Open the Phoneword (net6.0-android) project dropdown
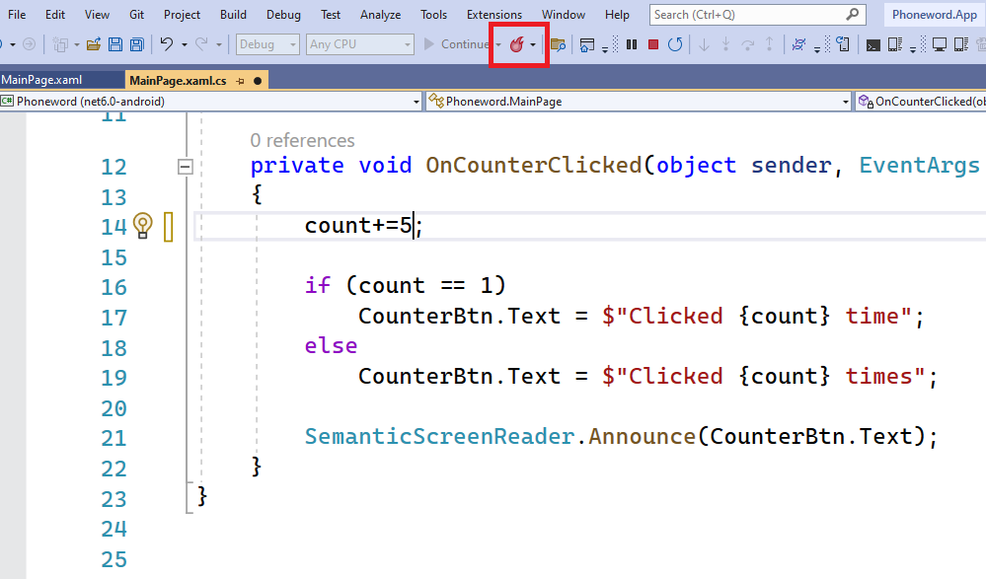Viewport: 986px width, 579px height. click(210, 102)
